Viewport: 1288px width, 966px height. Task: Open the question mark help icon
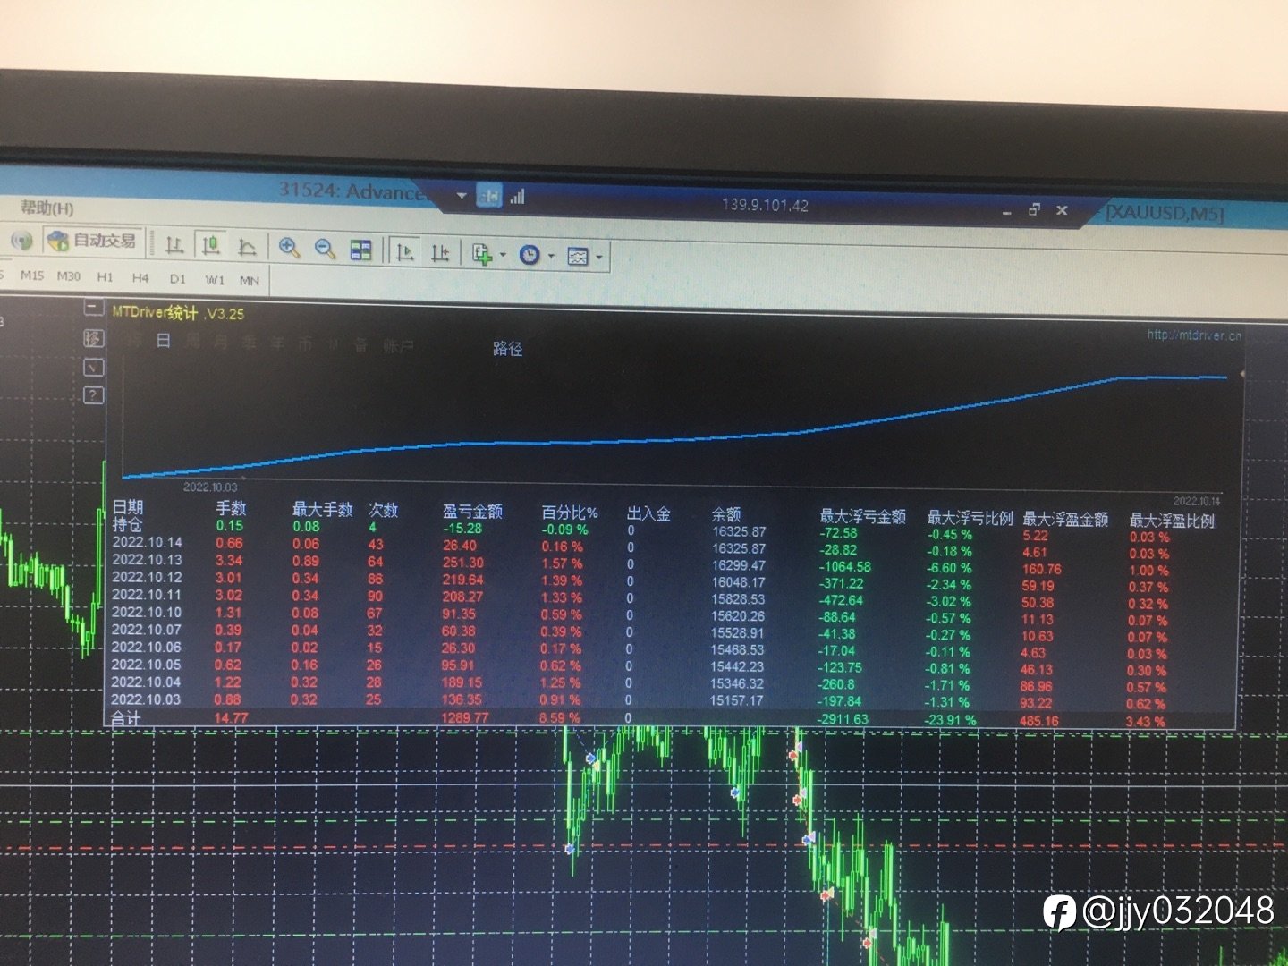point(94,395)
